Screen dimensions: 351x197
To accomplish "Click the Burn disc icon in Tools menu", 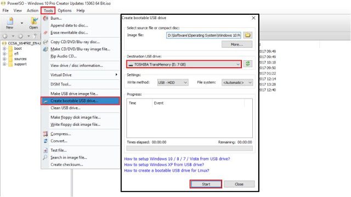I will (x=46, y=18).
